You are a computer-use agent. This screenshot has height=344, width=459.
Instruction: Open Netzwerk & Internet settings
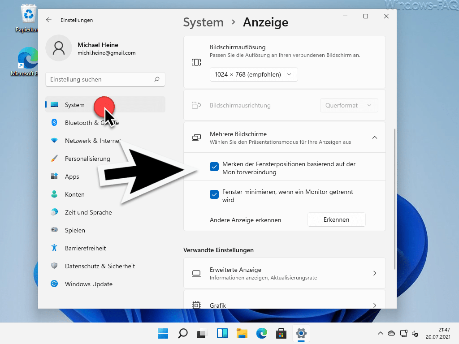(105, 140)
